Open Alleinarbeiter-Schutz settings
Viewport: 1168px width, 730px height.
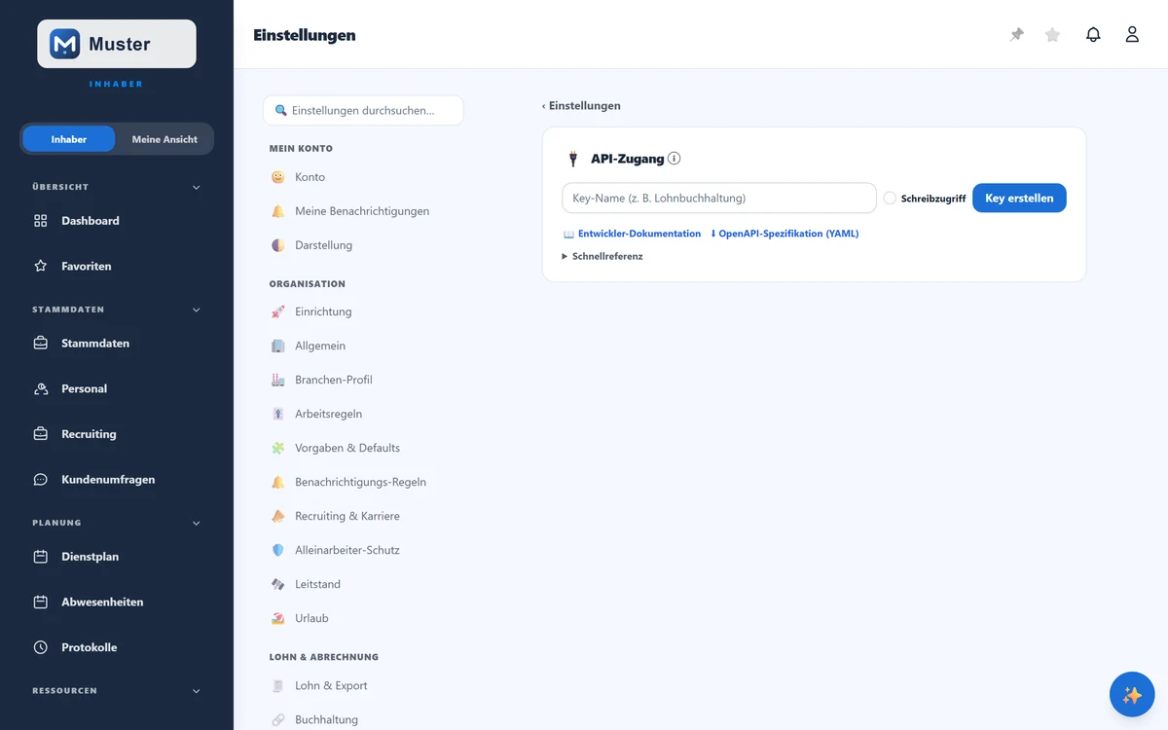363,550
